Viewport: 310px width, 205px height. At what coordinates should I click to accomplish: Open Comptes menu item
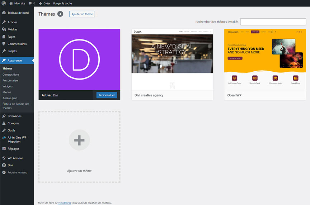13,123
